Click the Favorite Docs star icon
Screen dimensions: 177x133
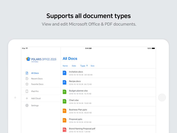pyautogui.click(x=27, y=84)
